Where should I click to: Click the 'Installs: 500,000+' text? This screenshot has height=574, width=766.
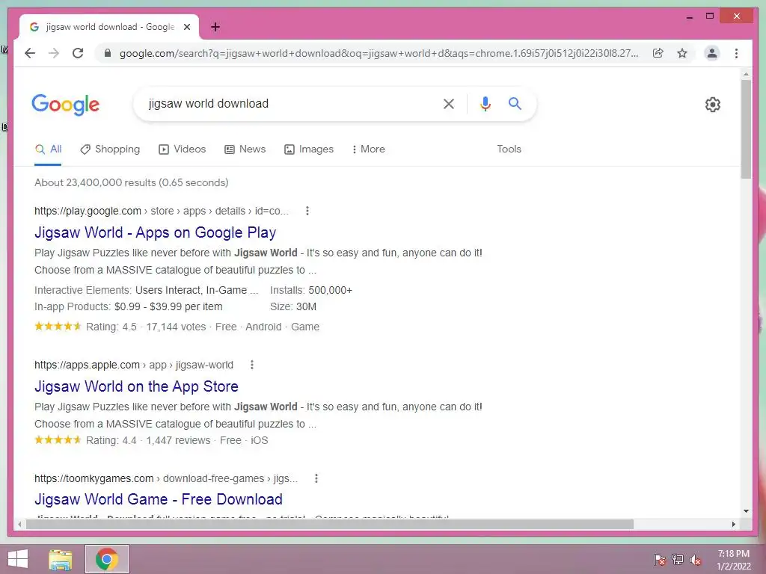coord(311,290)
